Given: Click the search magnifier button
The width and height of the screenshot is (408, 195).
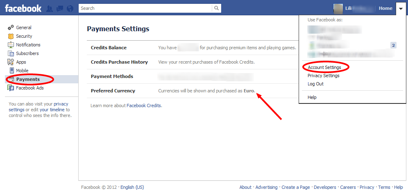Looking at the screenshot, I should coord(216,8).
